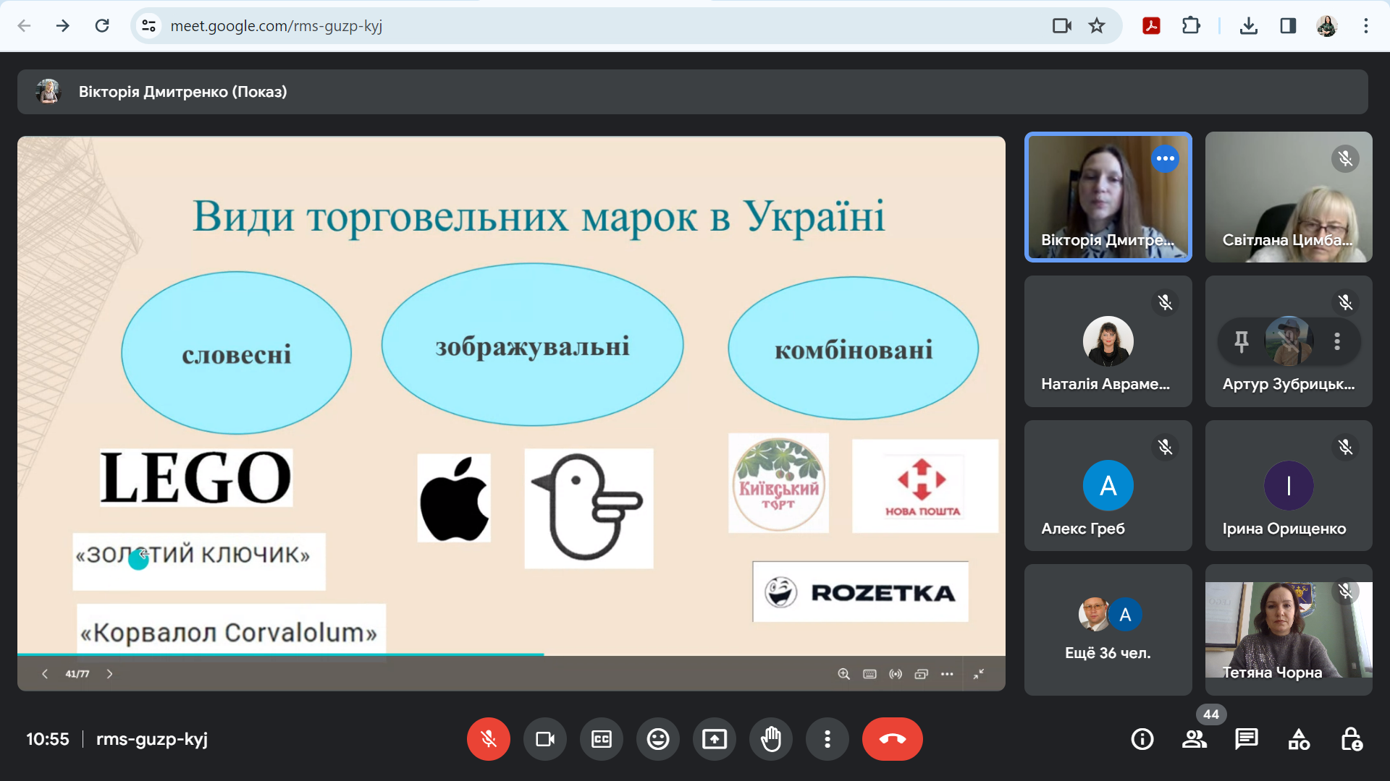
Task: Select Світлана Цимба video tile
Action: (x=1289, y=197)
